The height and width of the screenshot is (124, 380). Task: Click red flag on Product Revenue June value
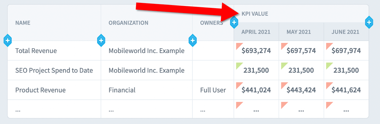tap(329, 86)
